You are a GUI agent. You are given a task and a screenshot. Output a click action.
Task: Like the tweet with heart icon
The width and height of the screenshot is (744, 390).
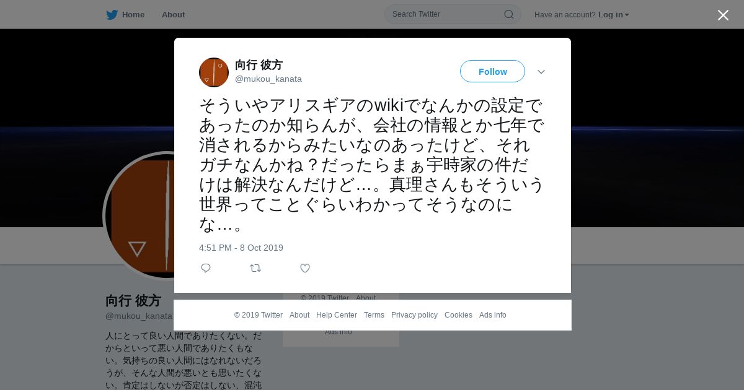click(x=305, y=268)
